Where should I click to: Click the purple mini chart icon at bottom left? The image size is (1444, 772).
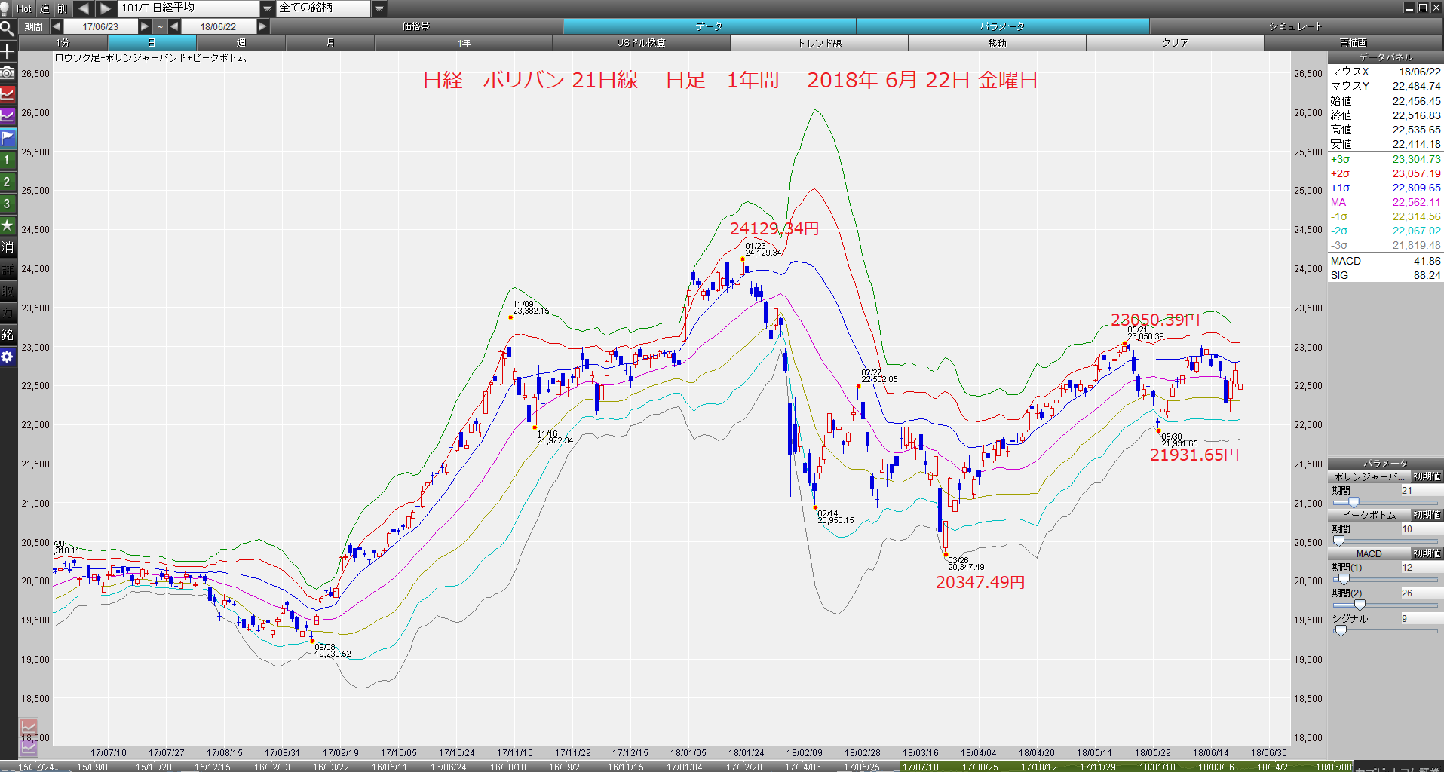click(x=29, y=747)
